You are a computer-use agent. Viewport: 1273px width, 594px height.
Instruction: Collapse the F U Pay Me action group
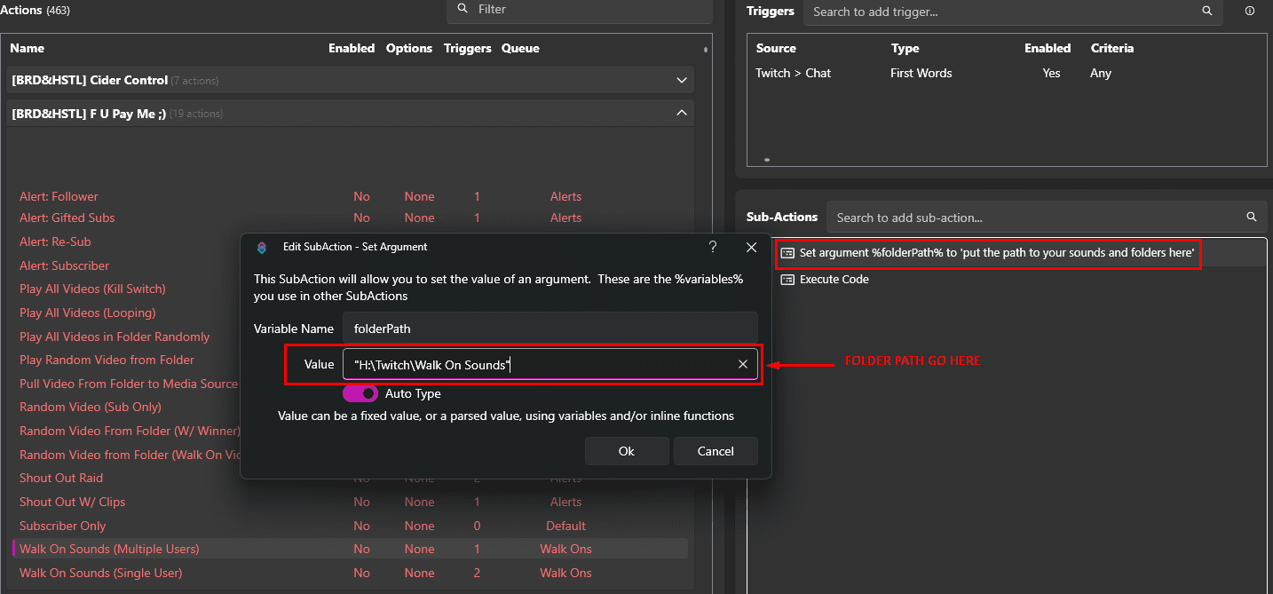pos(682,113)
